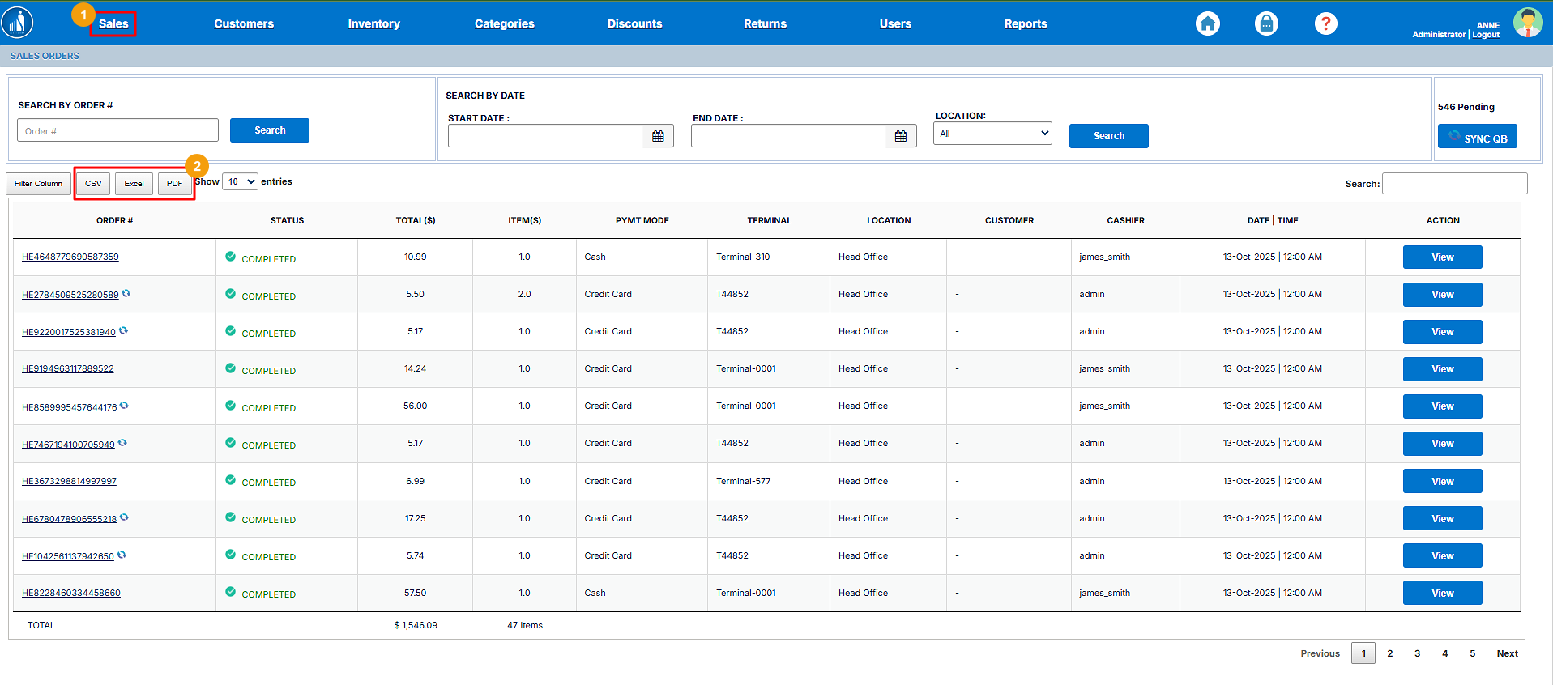The width and height of the screenshot is (1553, 685).
Task: Open the Reports menu
Action: (1025, 23)
